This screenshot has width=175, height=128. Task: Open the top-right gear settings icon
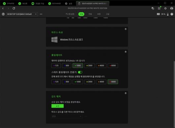165,8
